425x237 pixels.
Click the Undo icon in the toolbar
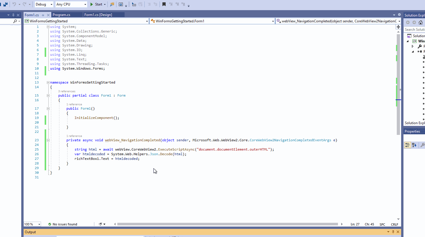pyautogui.click(x=13, y=4)
